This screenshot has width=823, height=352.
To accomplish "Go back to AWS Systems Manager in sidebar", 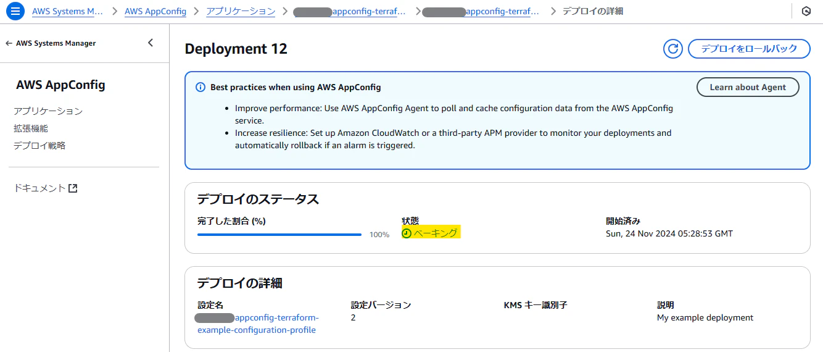I will pyautogui.click(x=51, y=43).
